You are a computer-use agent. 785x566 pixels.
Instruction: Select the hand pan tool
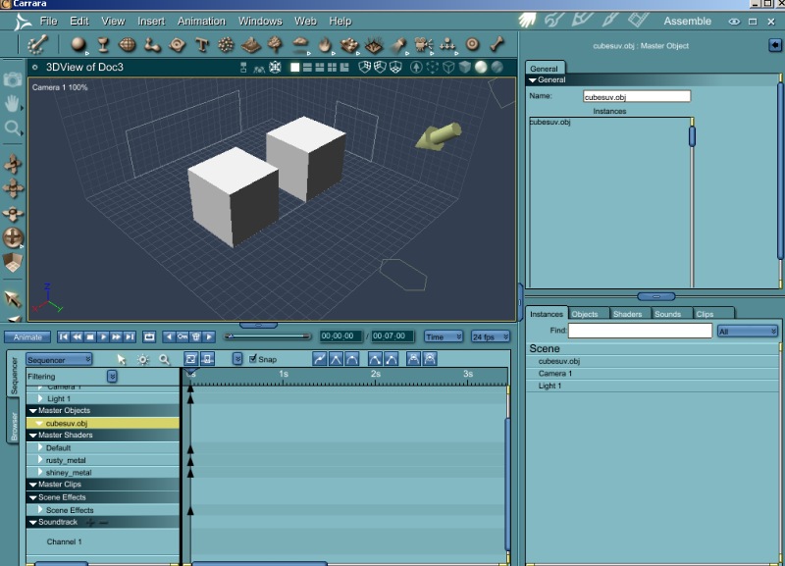coord(13,103)
